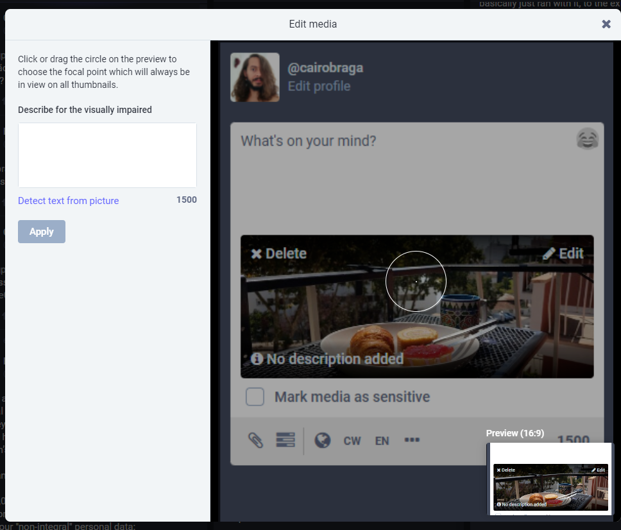Screen dimensions: 621x530
Task: Click inside the image description text area
Action: point(106,155)
